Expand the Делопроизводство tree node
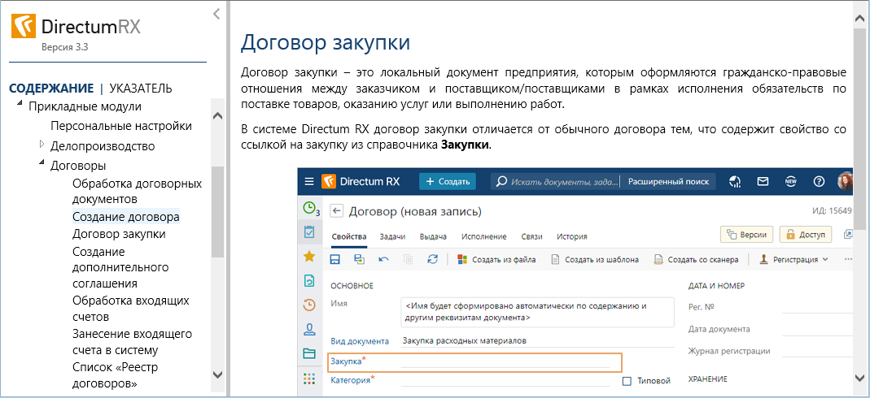The image size is (870, 398). (x=42, y=145)
